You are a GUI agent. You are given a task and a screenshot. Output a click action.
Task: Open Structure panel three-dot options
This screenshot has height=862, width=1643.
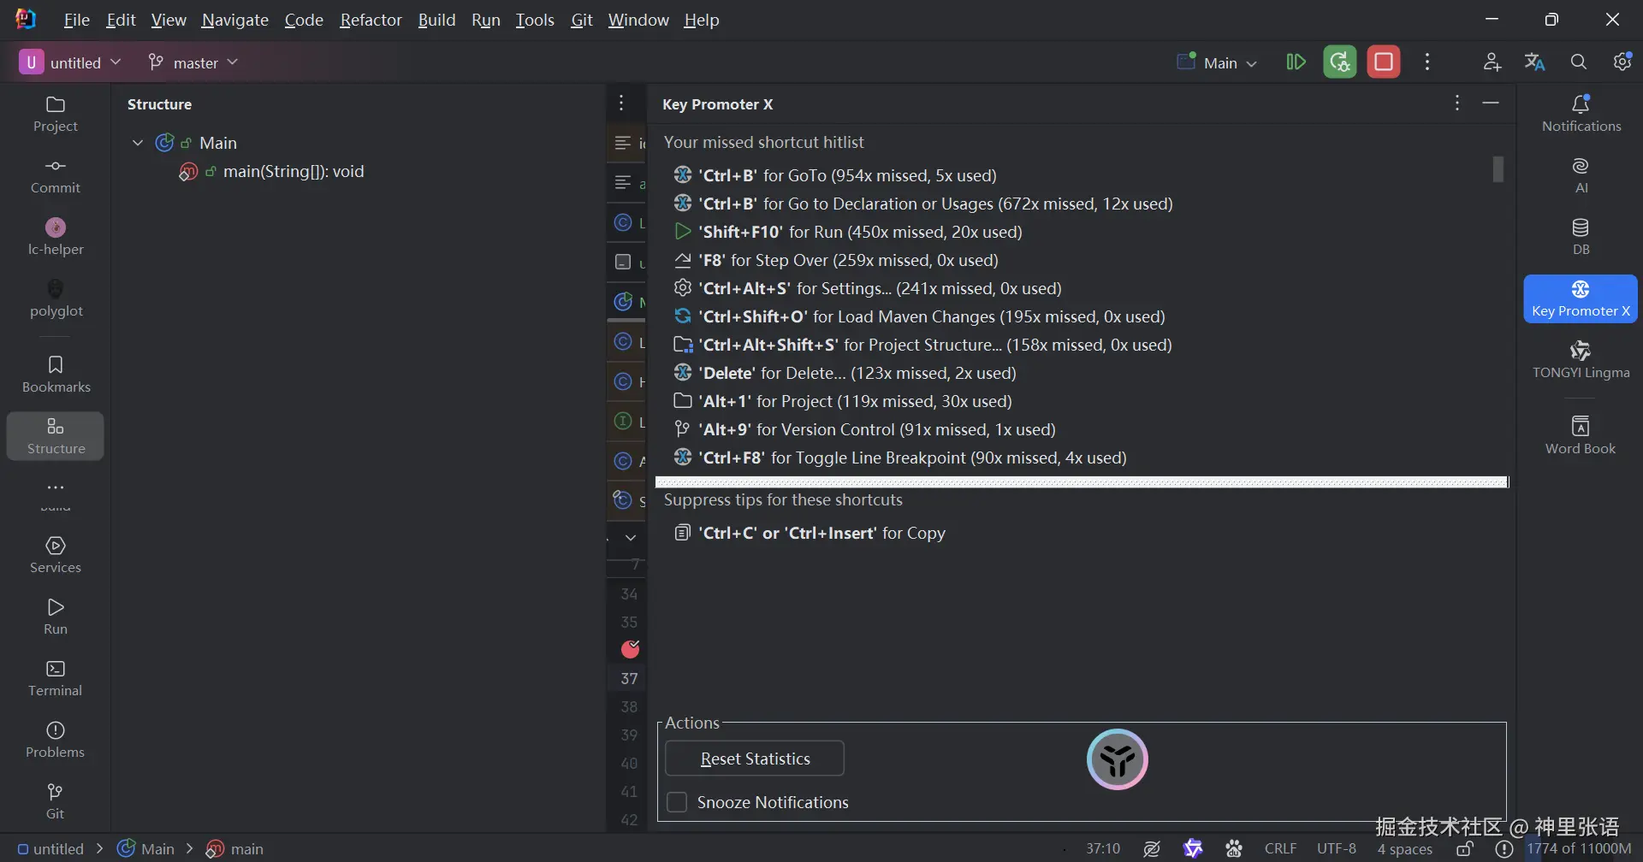click(622, 103)
